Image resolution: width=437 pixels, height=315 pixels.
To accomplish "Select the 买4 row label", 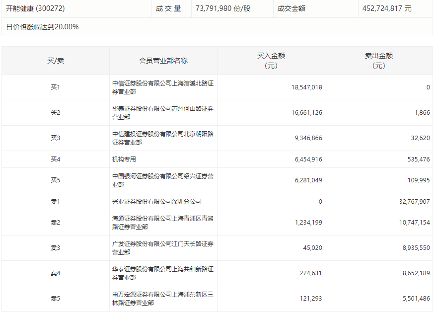I will pos(56,159).
